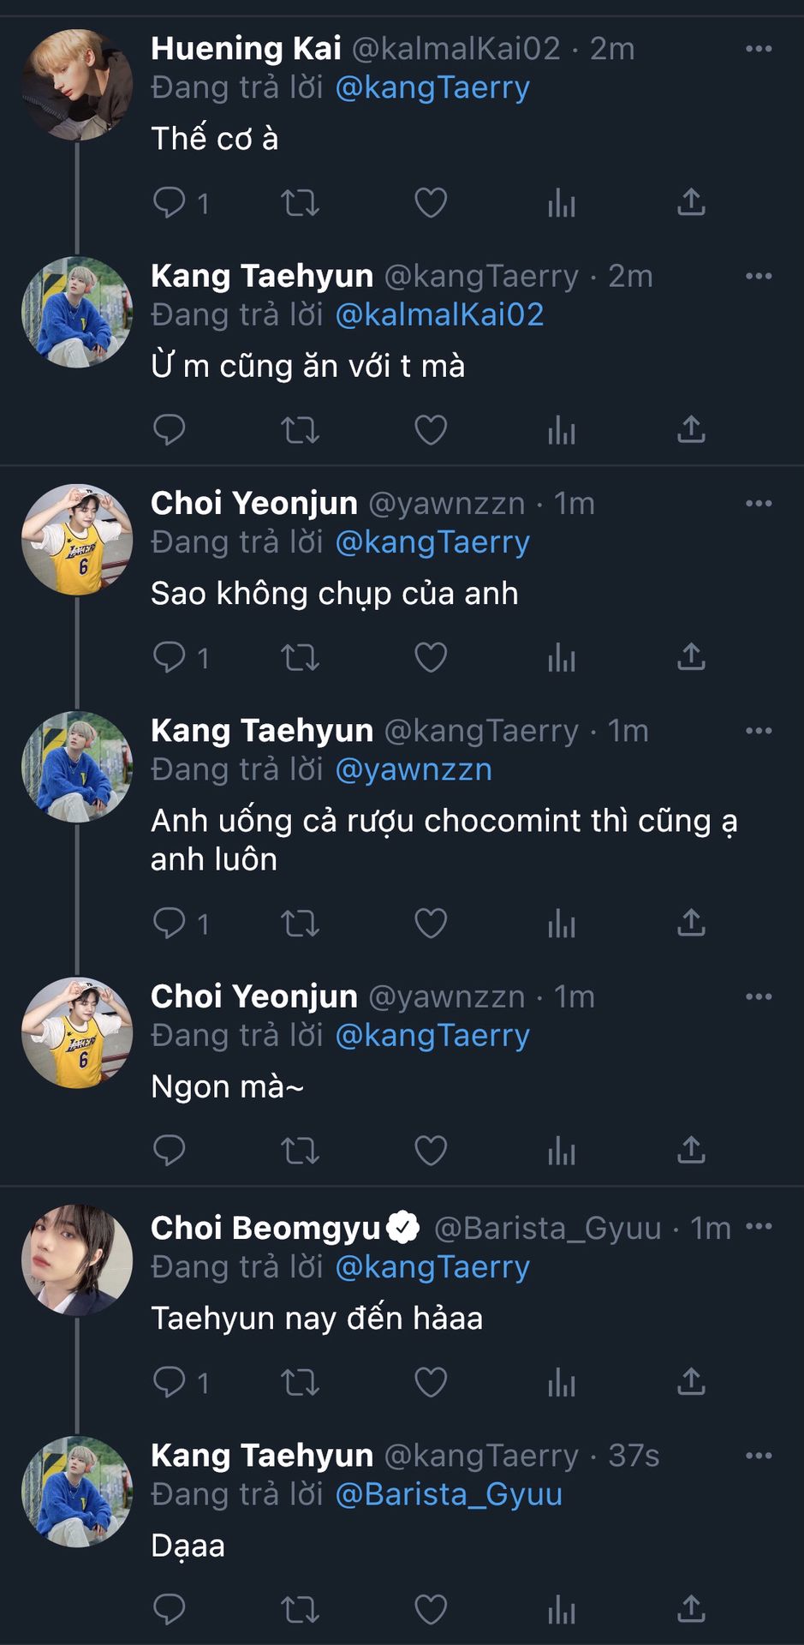Screen dimensions: 804x1645
Task: Like Choi Beomgyu's "Taehyun nay đến hảaa" tweet
Action: pos(431,1382)
